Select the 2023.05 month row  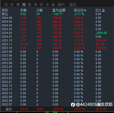point(7,67)
